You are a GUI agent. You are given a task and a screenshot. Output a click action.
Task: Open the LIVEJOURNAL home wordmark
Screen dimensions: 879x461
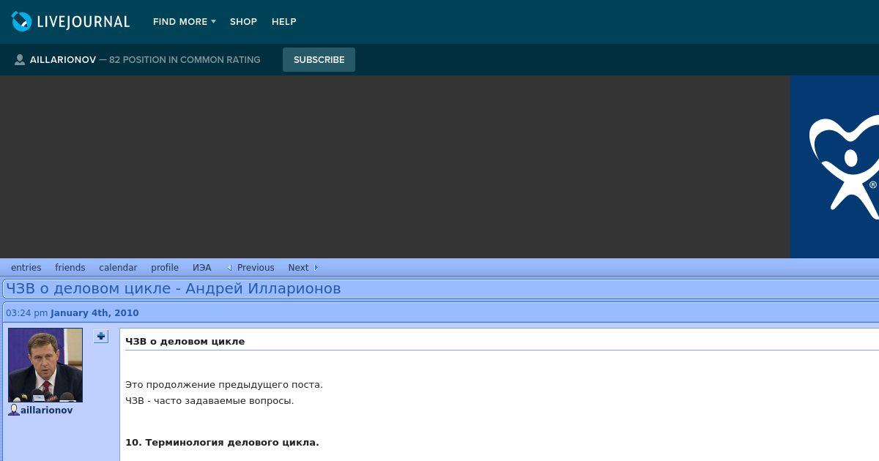[x=84, y=22]
